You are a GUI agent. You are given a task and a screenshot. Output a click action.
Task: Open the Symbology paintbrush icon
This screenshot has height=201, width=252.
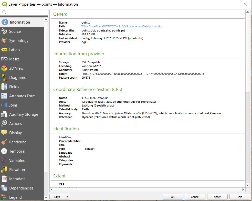(x=4, y=41)
